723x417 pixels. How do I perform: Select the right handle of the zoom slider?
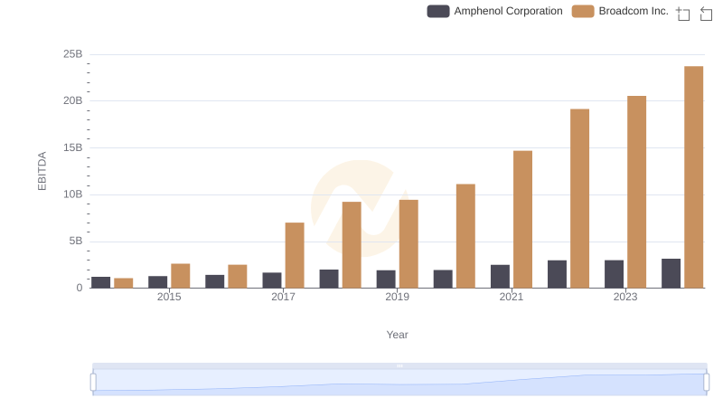(707, 383)
